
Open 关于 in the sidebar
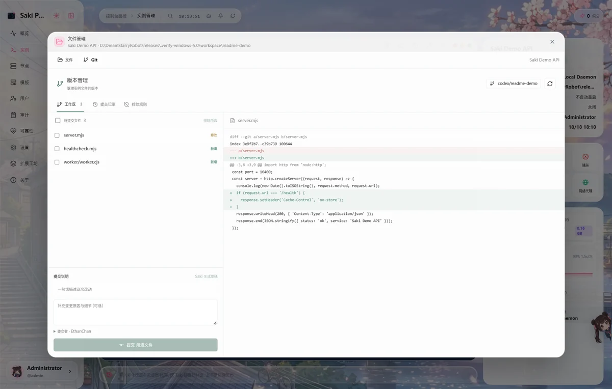point(20,180)
